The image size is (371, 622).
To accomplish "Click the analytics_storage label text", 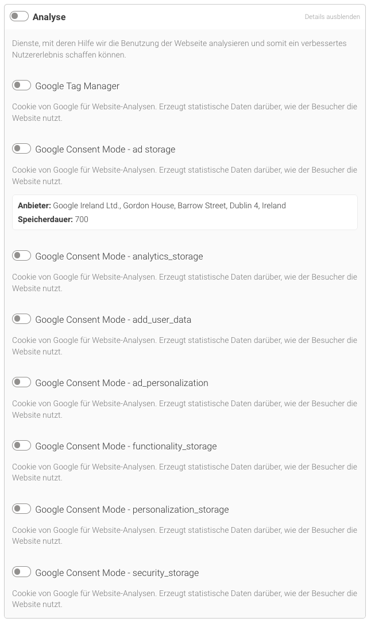I will pyautogui.click(x=119, y=257).
